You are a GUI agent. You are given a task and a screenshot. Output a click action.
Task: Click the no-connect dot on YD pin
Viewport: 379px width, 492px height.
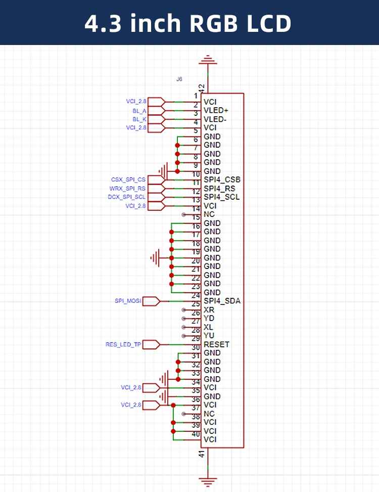[x=184, y=319]
